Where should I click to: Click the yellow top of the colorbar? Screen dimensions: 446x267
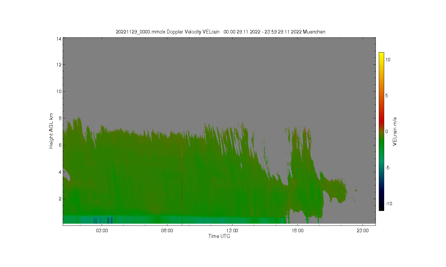pos(381,55)
